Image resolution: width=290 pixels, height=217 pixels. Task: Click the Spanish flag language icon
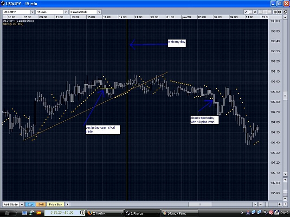39,213
